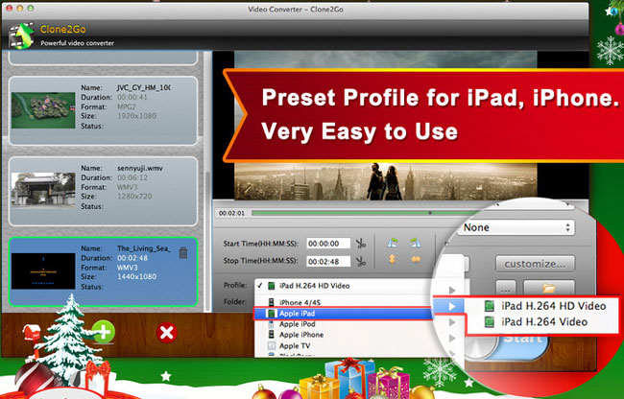Viewport: 624px width, 399px height.
Task: Click the green video seek bar
Action: tap(362, 213)
